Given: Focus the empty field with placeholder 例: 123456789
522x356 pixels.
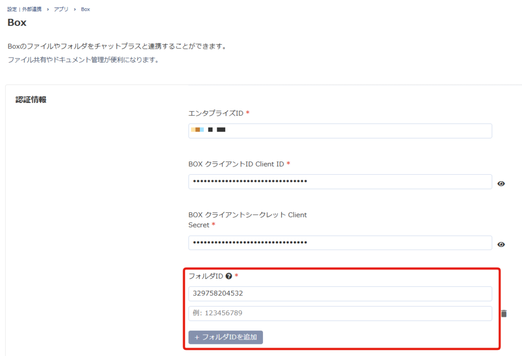Looking at the screenshot, I should click(340, 314).
